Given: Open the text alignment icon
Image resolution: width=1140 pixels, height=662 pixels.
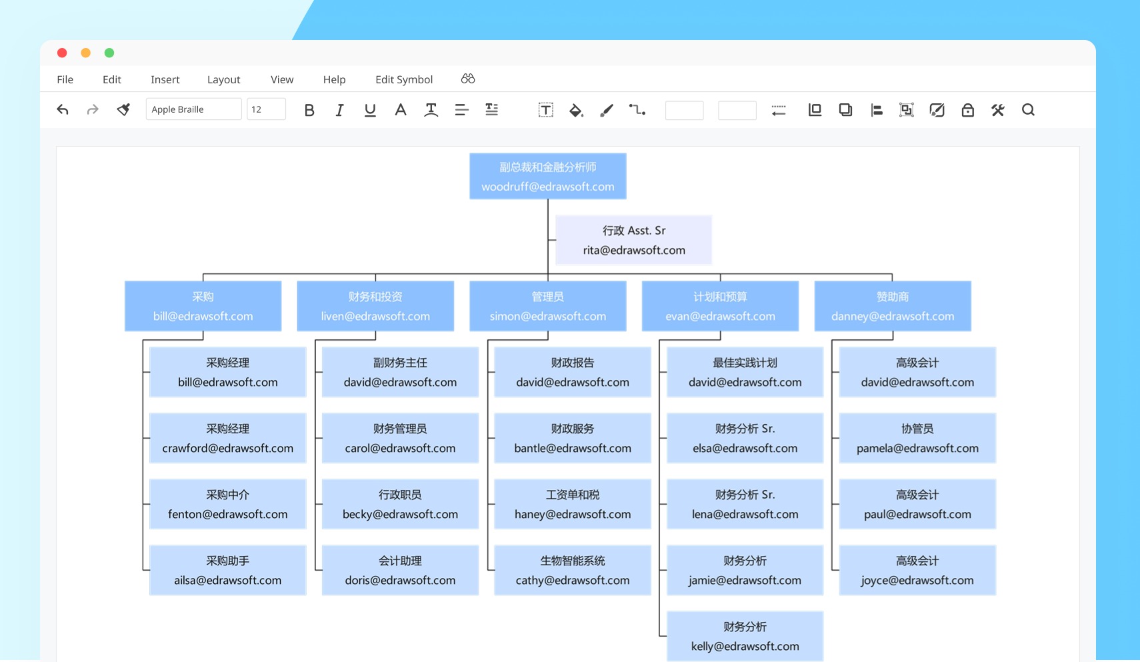Looking at the screenshot, I should (x=461, y=110).
